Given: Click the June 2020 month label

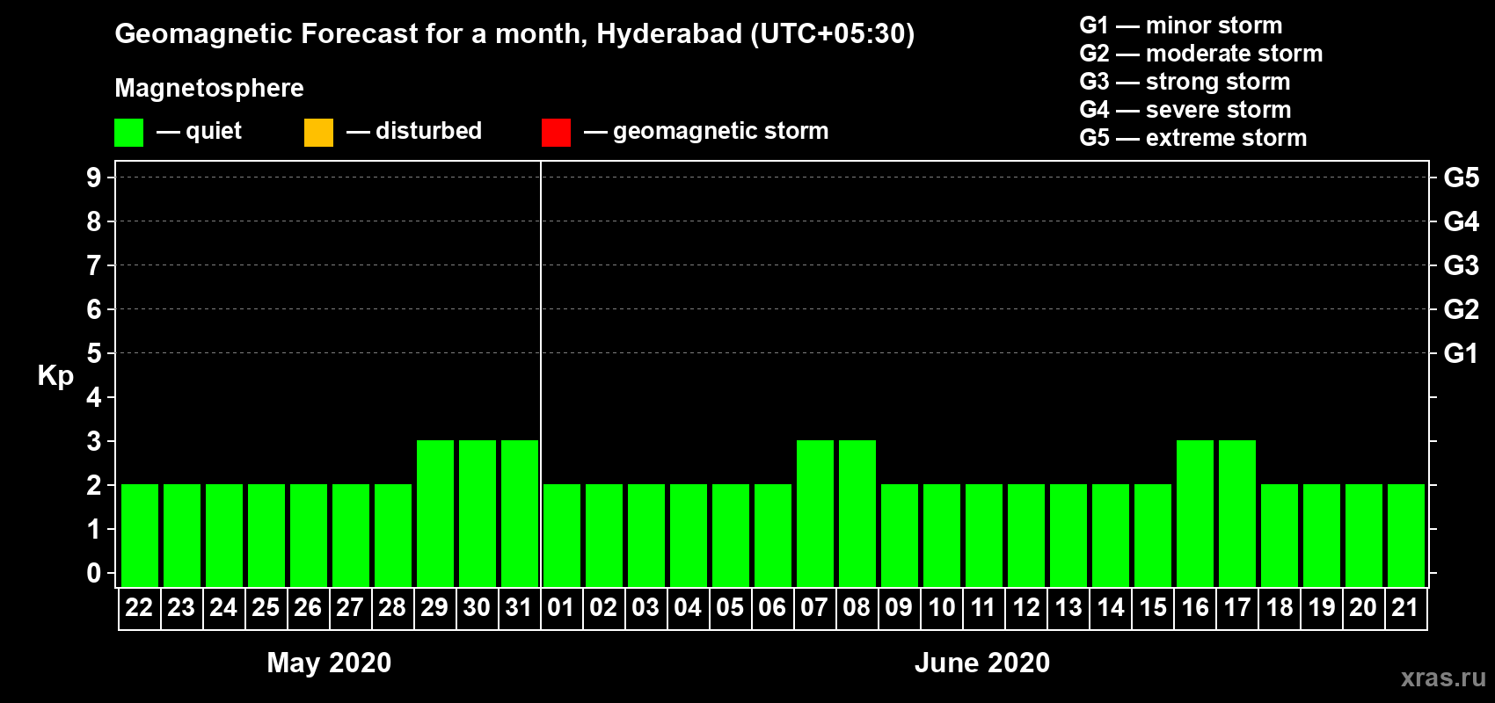Looking at the screenshot, I should click(982, 663).
